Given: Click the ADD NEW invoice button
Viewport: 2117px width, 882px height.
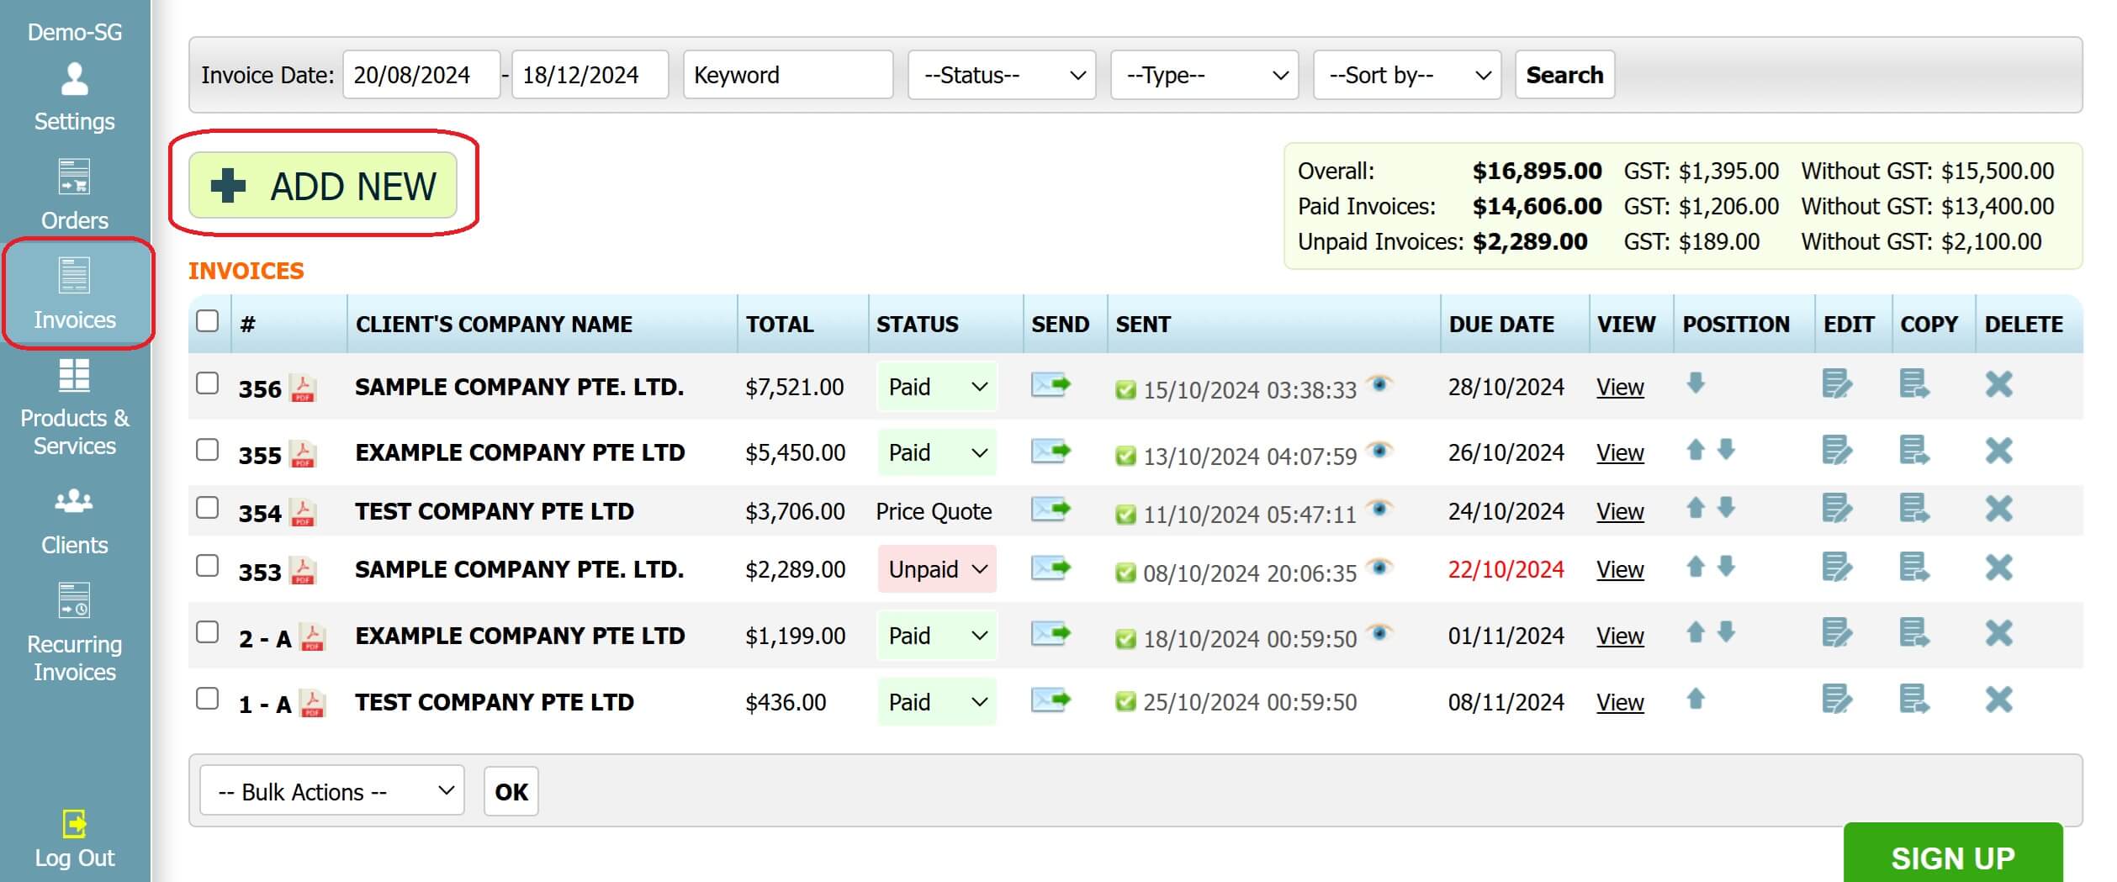Looking at the screenshot, I should click(323, 186).
